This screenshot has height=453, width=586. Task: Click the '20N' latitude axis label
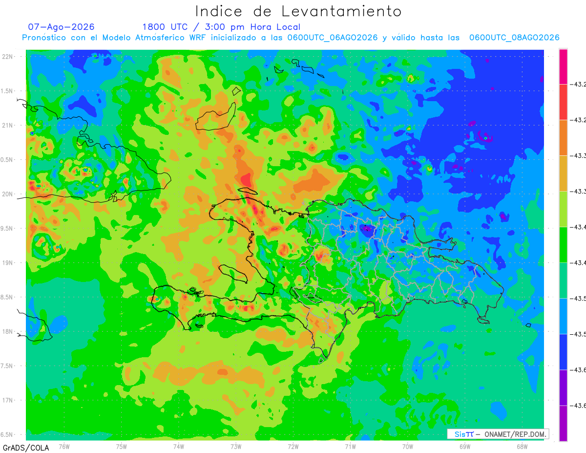coord(7,194)
